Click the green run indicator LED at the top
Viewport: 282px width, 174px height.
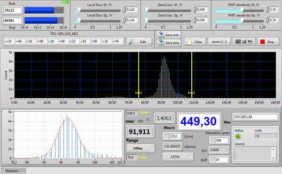coord(65,2)
